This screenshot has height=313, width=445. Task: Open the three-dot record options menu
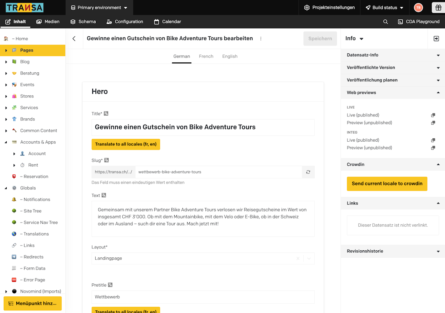[x=261, y=39]
